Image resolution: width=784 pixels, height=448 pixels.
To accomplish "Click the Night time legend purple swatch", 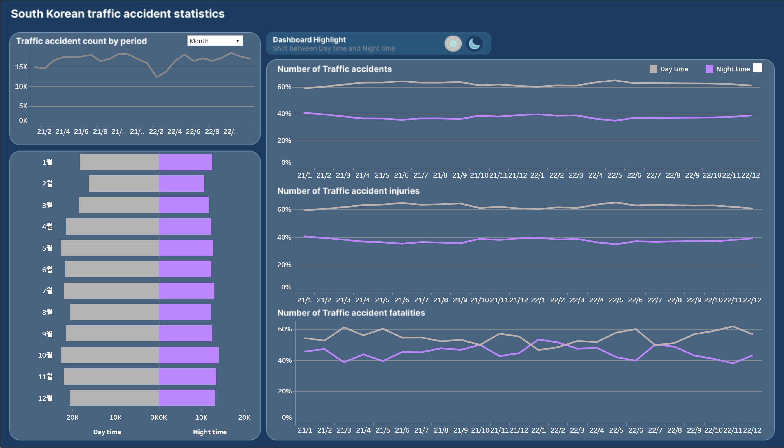I will point(709,69).
